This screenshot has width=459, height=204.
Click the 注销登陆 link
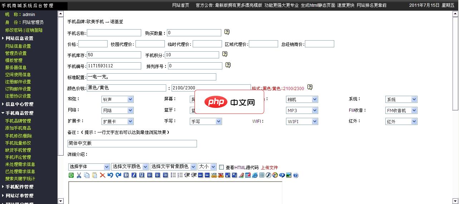34,30
